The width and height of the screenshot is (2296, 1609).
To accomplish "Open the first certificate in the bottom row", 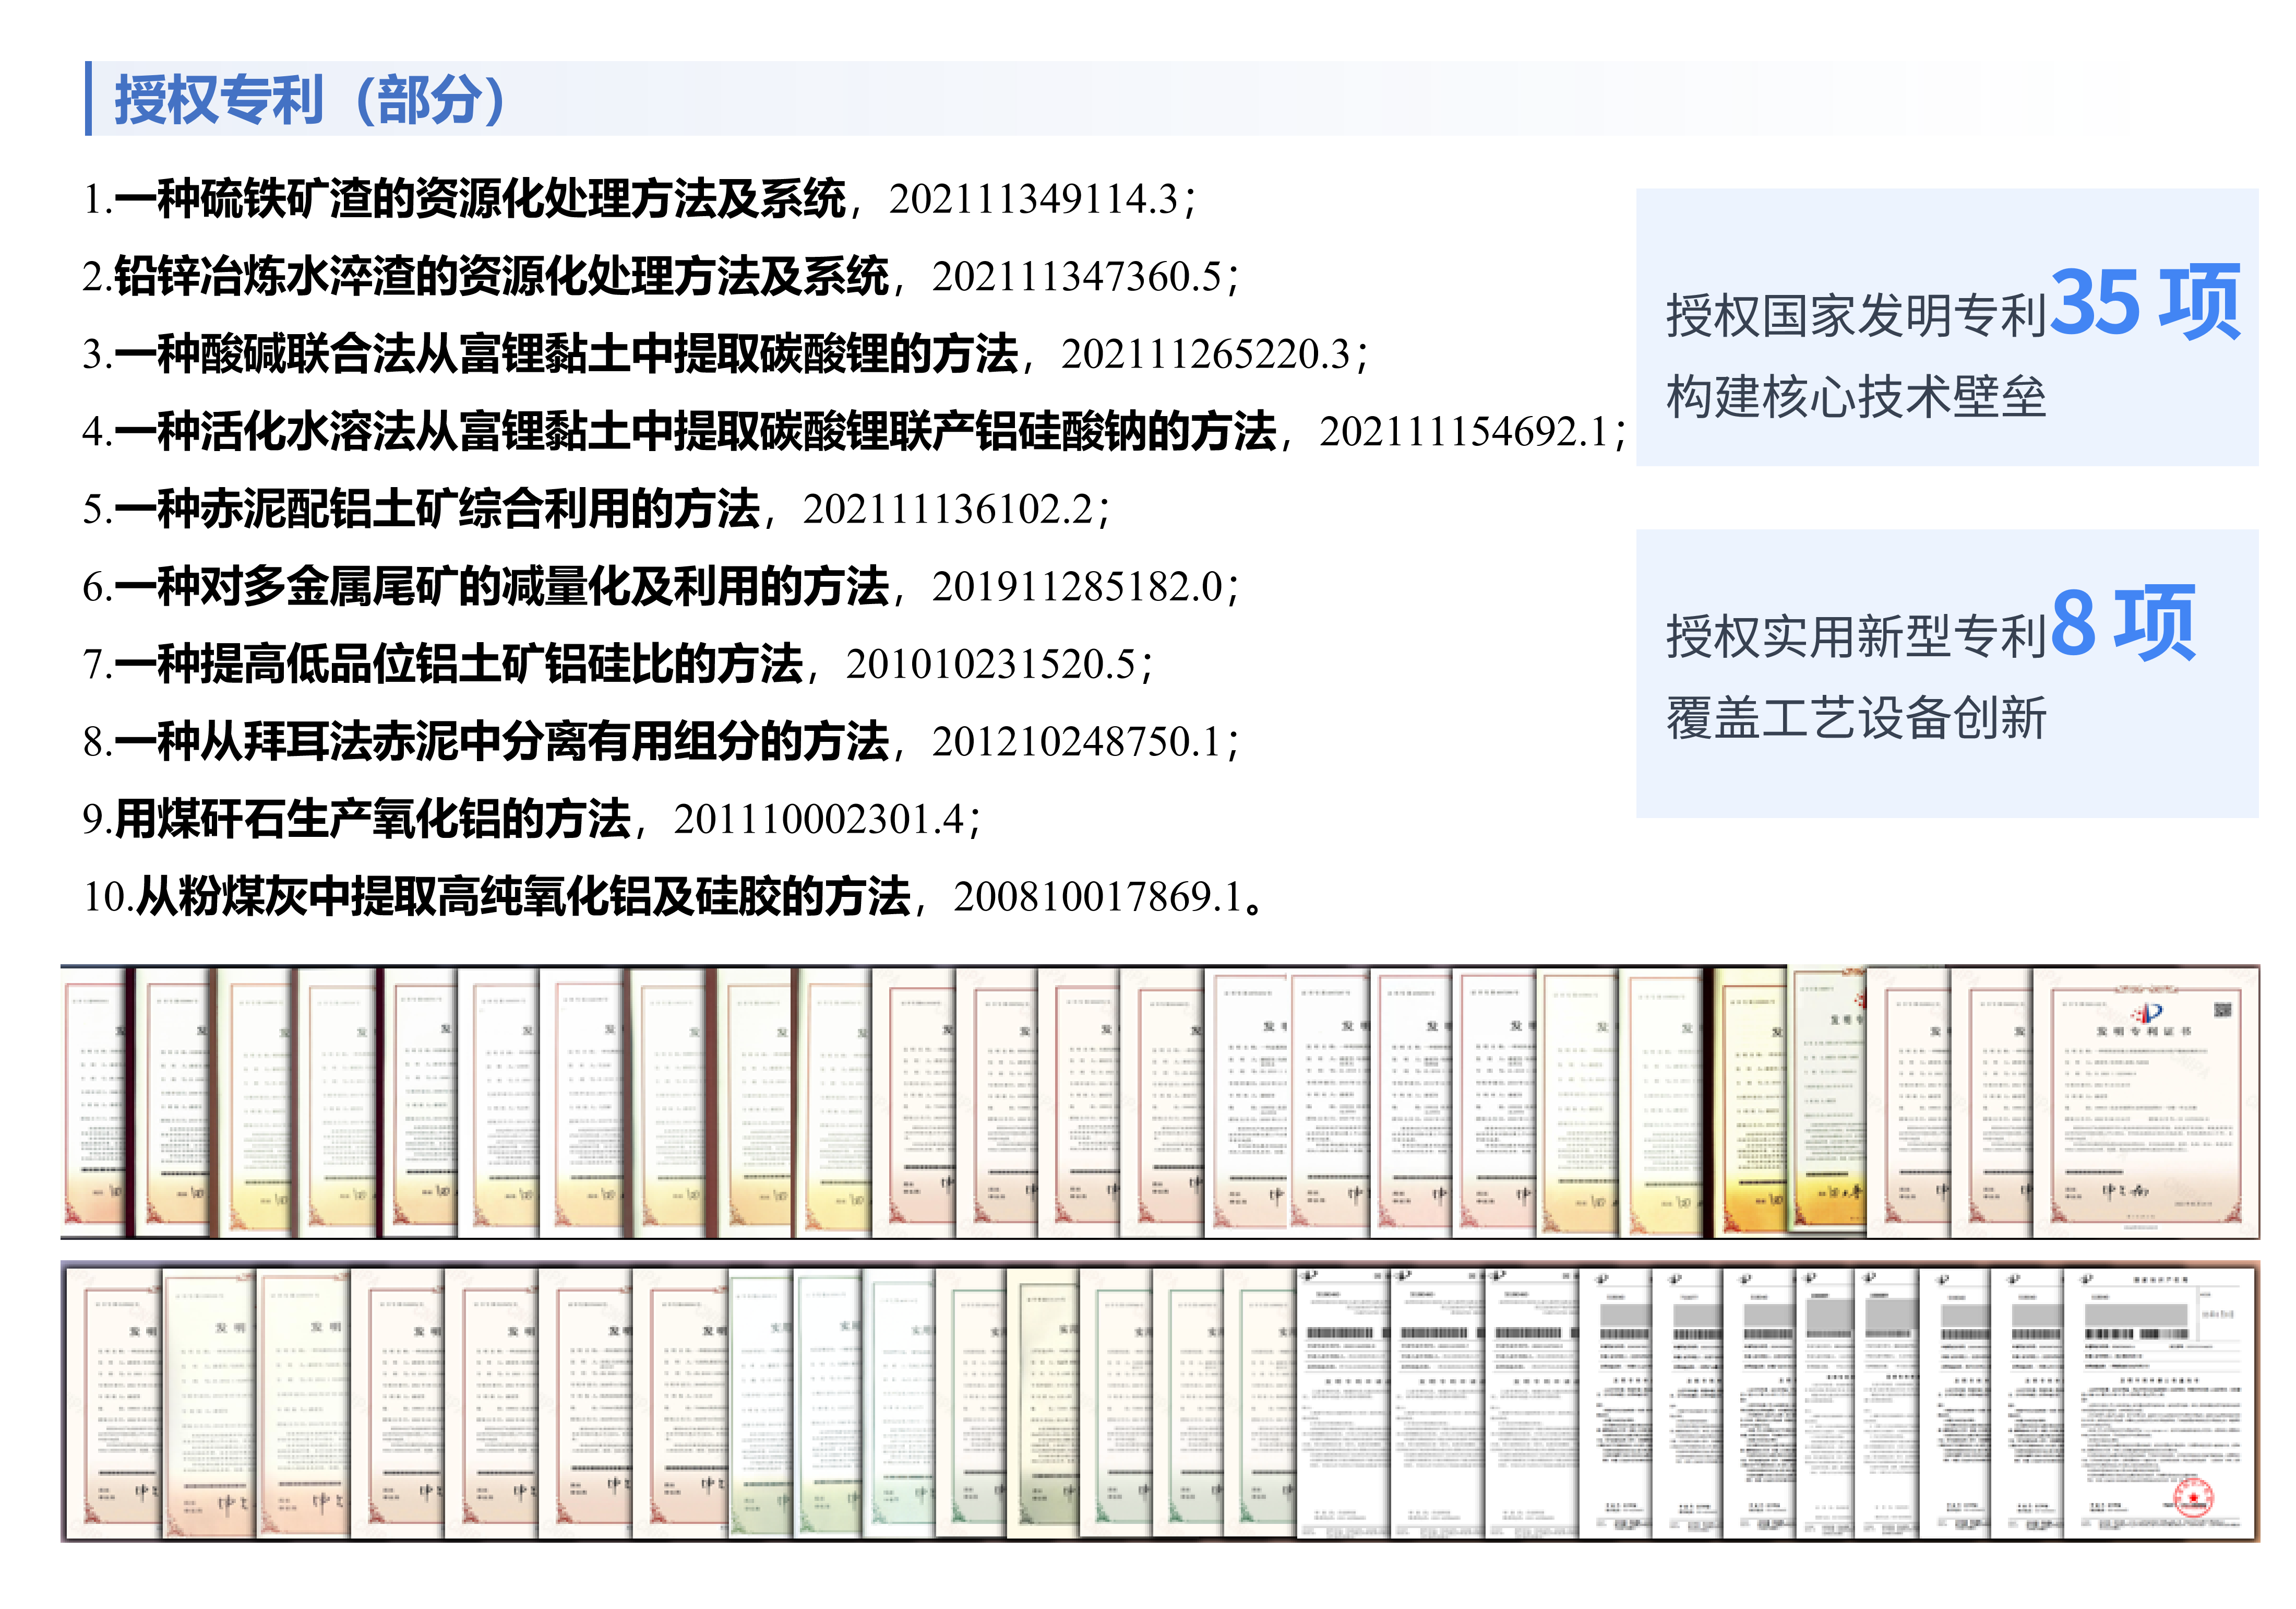I will pyautogui.click(x=113, y=1404).
